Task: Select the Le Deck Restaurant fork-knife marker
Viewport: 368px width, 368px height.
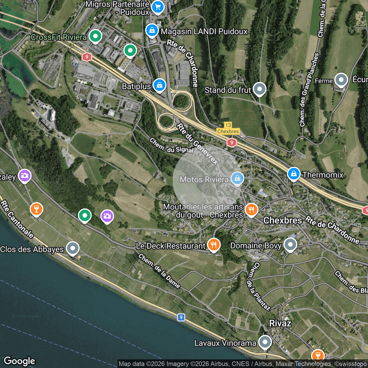Action: point(214,245)
